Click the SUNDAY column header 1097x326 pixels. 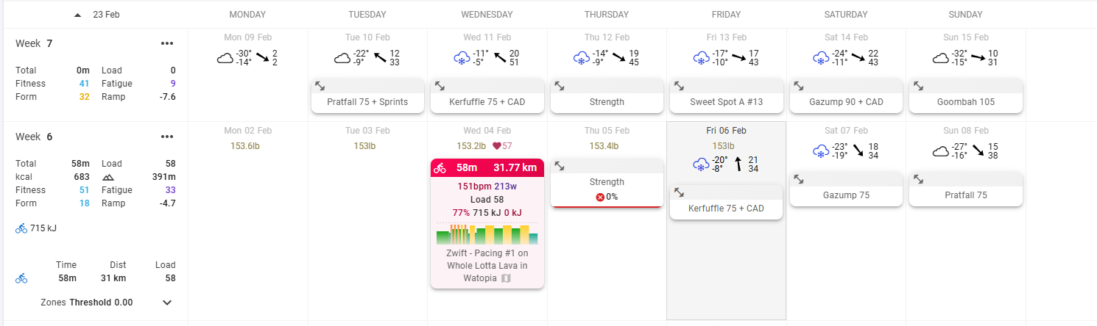965,15
